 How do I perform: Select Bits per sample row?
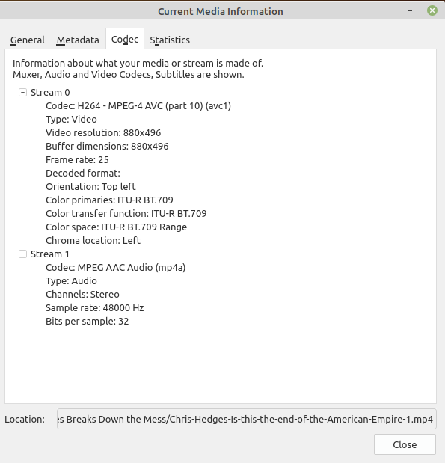coord(87,322)
